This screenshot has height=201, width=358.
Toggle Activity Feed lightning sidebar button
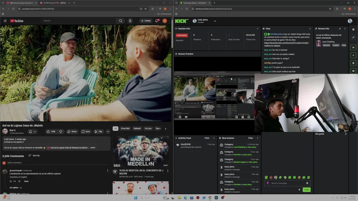353,55
